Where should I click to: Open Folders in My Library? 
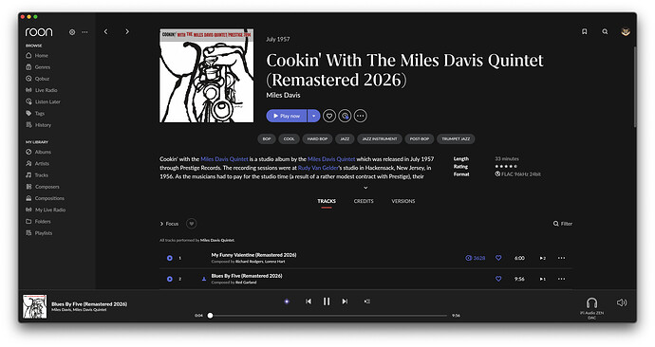click(x=38, y=222)
